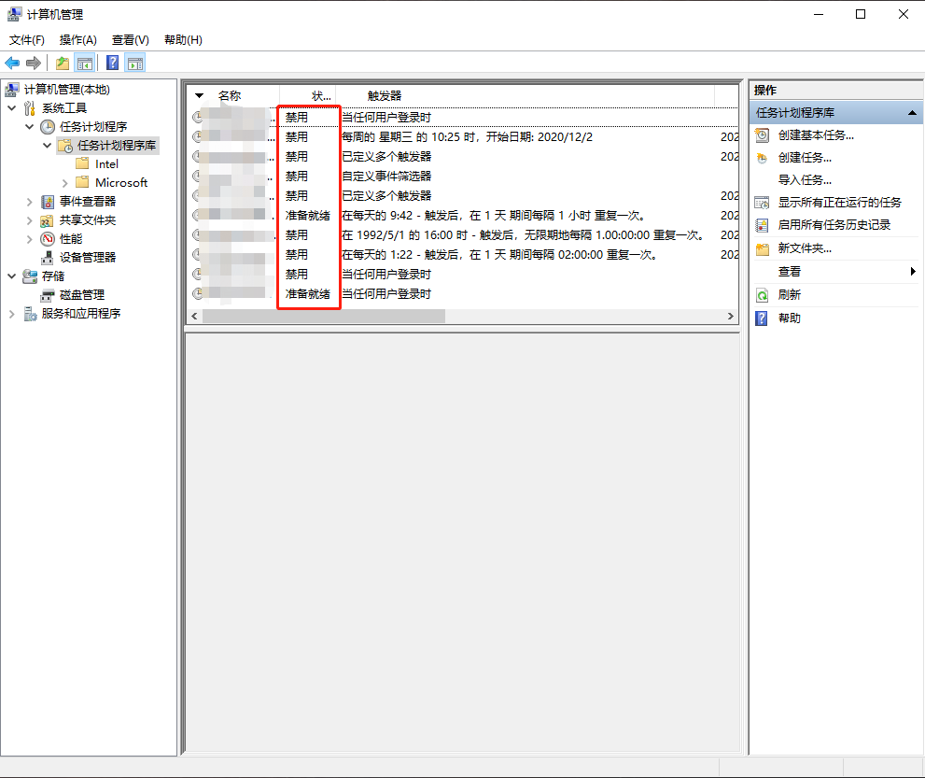Click the horizontal scrollbar thumb in task list
The image size is (925, 778).
[x=323, y=317]
